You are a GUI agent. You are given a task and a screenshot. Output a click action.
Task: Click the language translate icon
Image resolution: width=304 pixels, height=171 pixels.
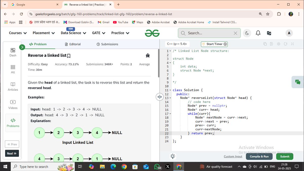(269, 33)
